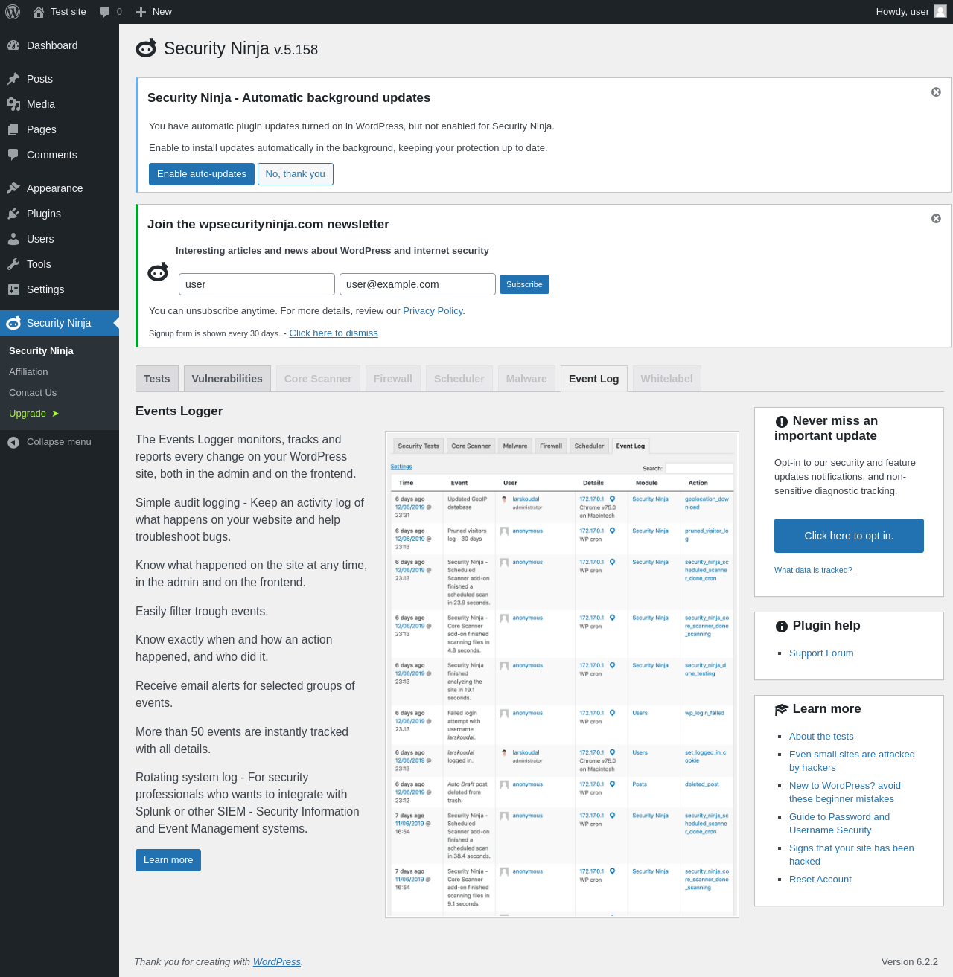Open the 'What data is tracked?' link

point(813,570)
